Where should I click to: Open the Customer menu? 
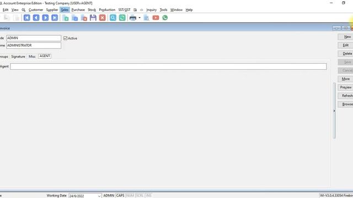(x=36, y=10)
